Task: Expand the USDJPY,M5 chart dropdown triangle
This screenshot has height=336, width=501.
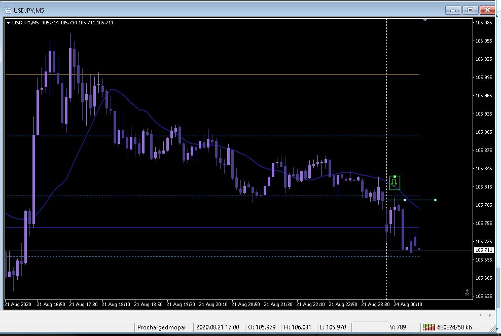Action: 8,23
